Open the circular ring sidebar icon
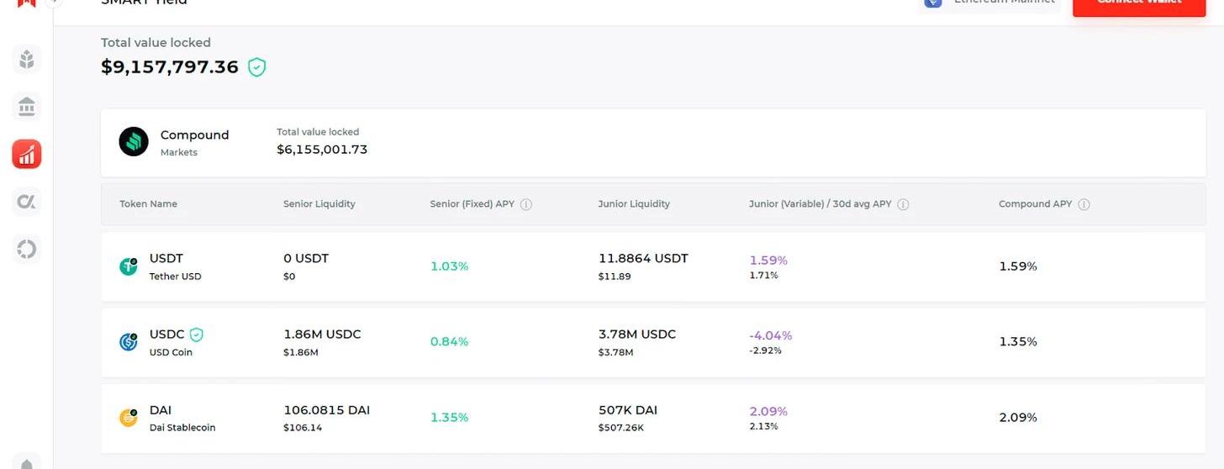Screen dimensions: 1224x469 point(27,250)
